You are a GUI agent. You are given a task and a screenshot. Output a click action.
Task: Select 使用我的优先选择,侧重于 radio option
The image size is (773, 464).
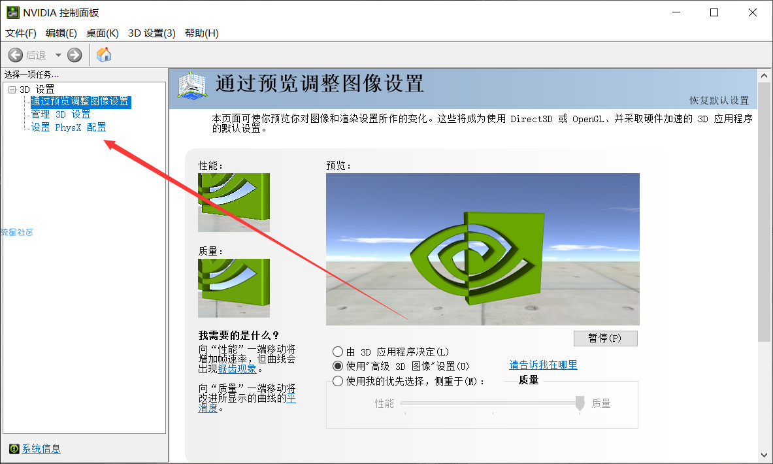338,381
